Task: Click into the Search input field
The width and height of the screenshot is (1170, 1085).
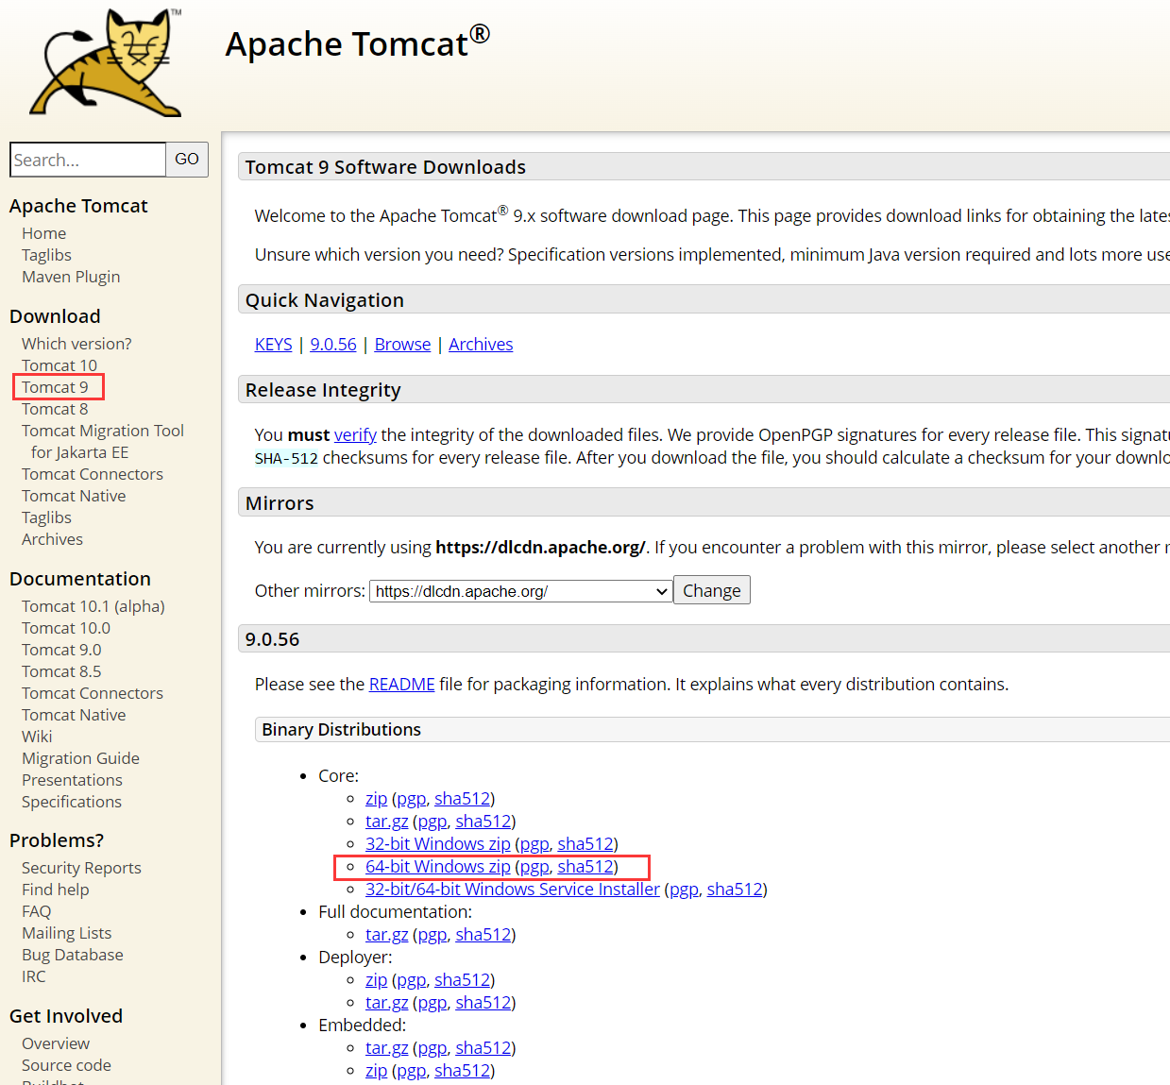Action: tap(88, 160)
